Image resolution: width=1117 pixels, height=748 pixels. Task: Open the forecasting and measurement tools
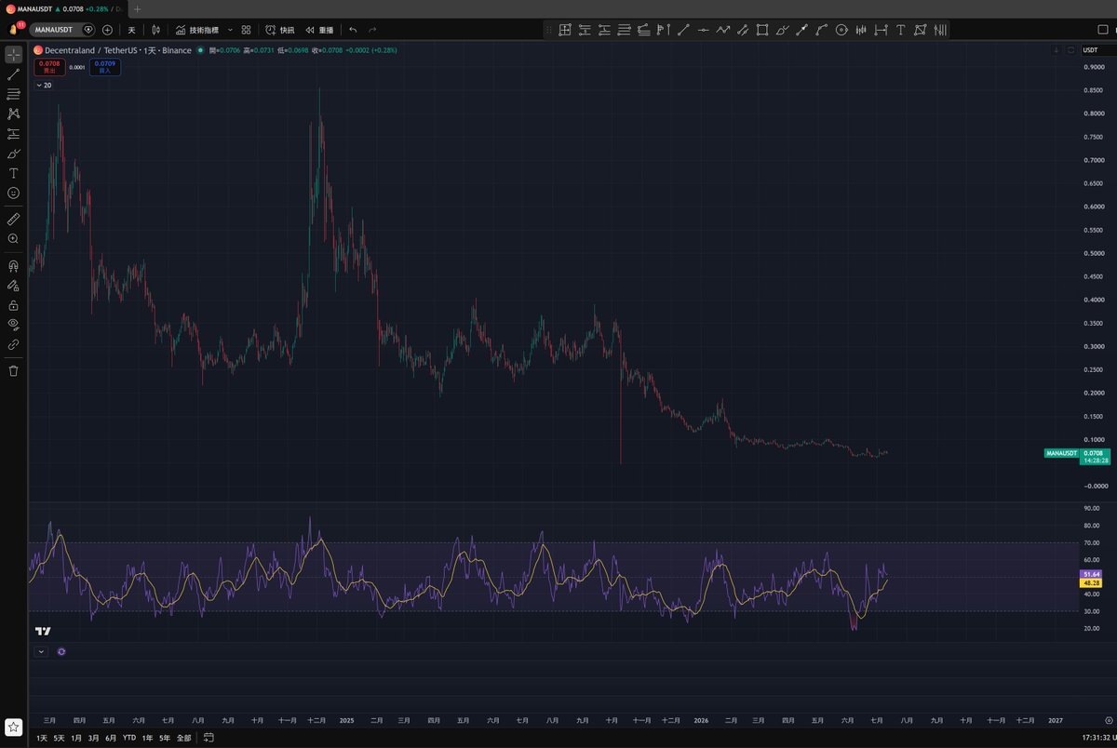point(13,134)
